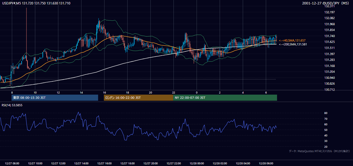The height and width of the screenshot is (166, 353).
Task: Click the RSI level 80 label
Action: tap(326, 113)
